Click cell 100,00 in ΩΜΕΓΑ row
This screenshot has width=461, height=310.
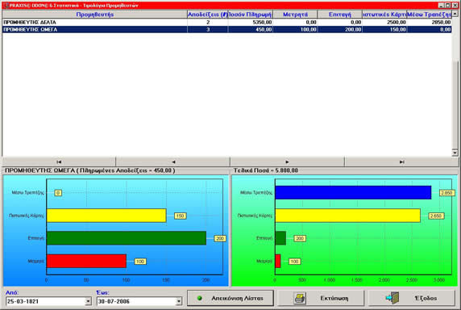tap(308, 29)
